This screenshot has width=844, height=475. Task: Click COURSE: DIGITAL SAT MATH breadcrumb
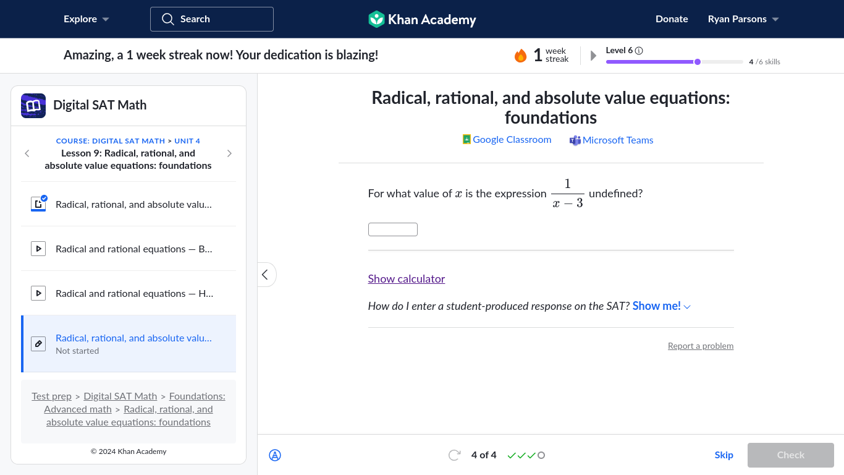tap(111, 141)
